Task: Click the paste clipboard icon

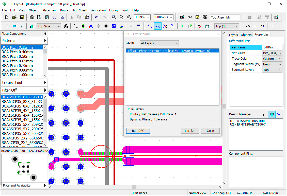Action: [87, 17]
